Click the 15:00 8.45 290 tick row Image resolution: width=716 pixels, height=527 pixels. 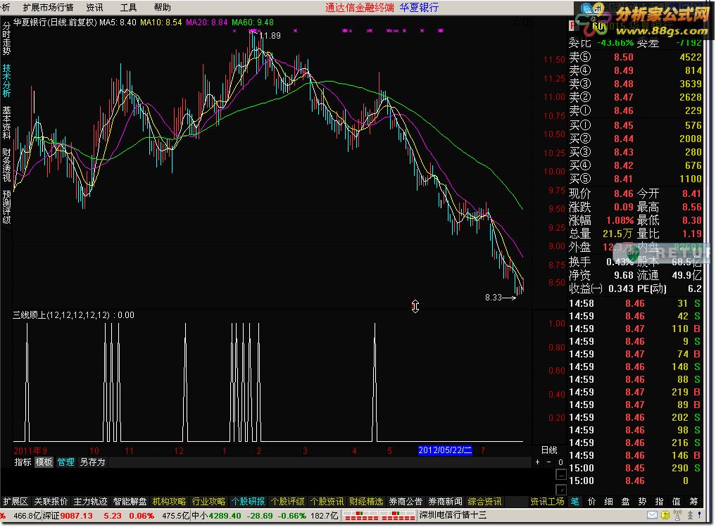(635, 468)
